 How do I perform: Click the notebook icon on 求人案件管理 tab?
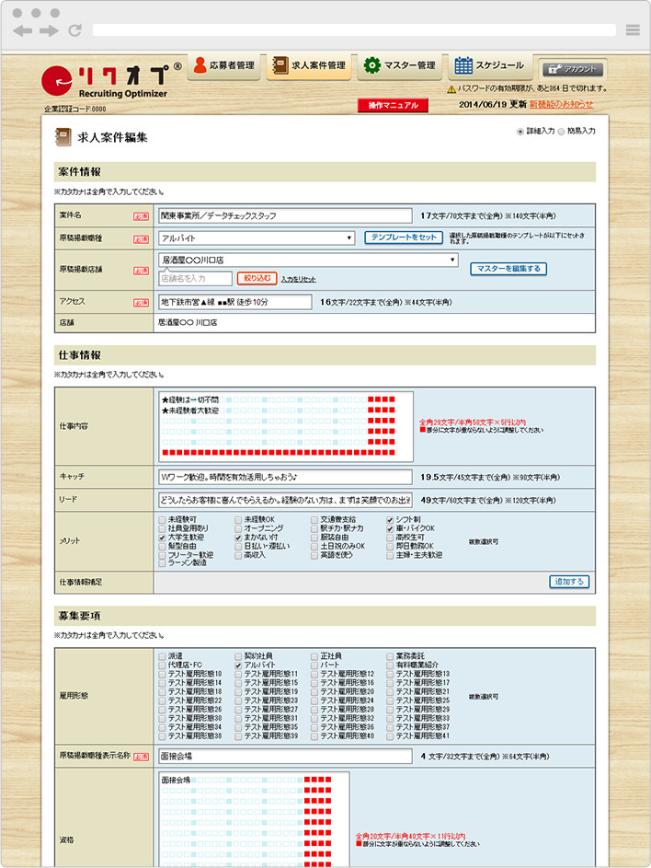point(280,64)
